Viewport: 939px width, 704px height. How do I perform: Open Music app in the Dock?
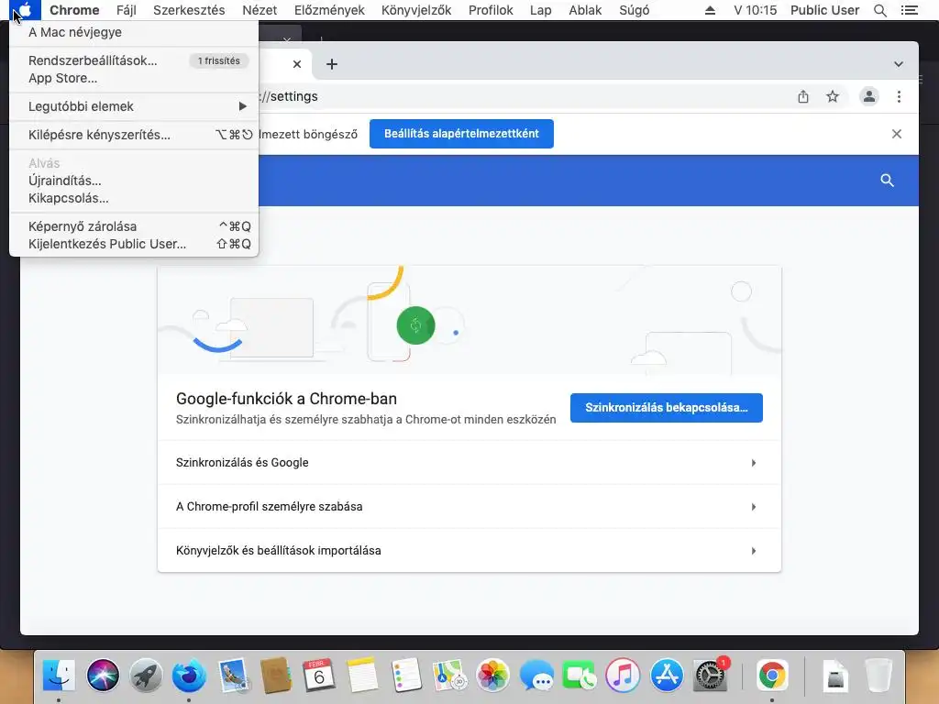point(623,676)
